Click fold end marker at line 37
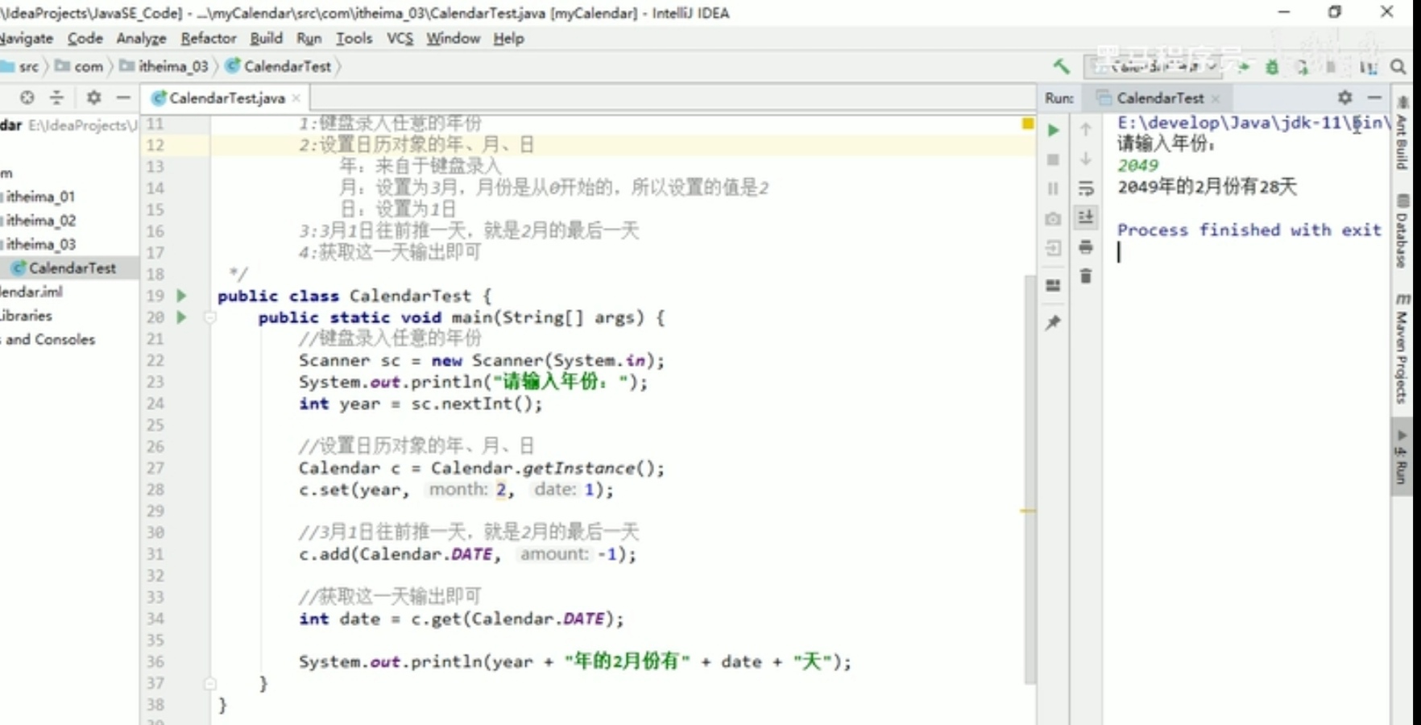1421x725 pixels. (210, 683)
